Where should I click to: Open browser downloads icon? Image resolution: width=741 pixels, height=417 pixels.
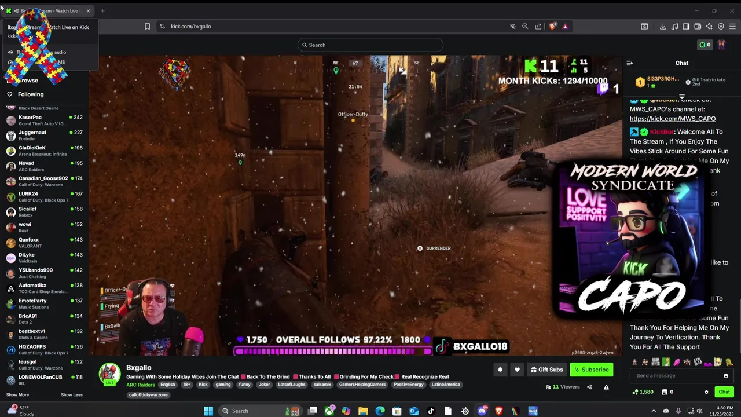point(663,26)
